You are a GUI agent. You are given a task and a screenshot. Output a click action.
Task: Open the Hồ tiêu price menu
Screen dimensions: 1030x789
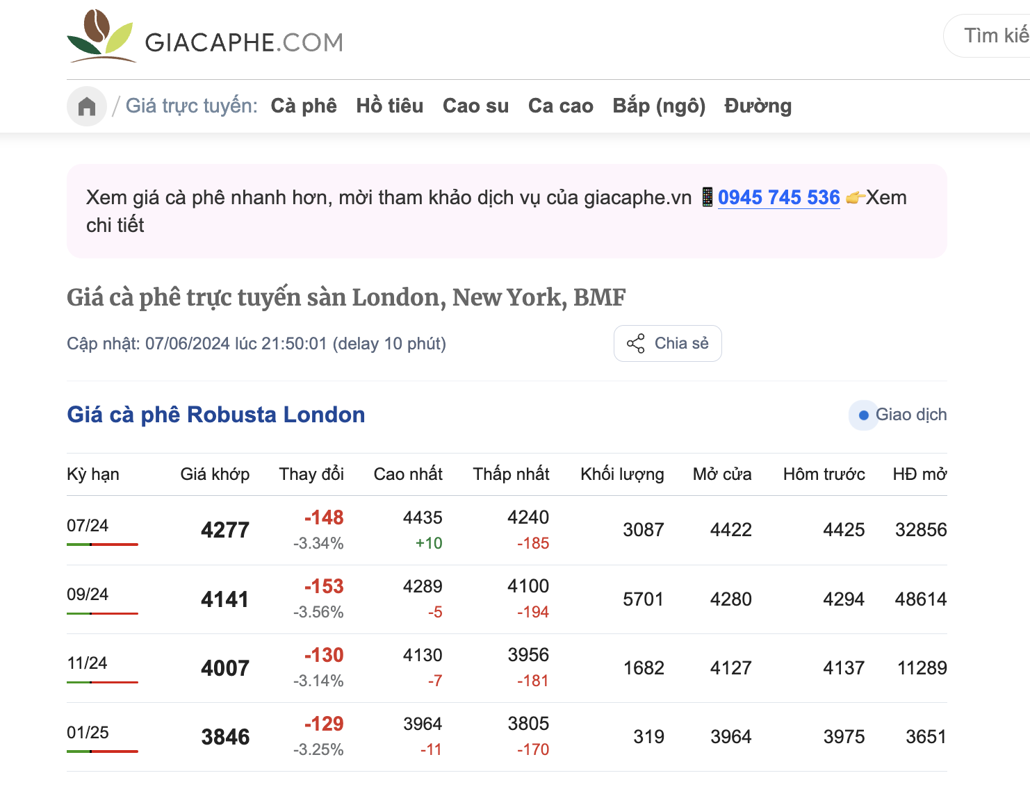coord(390,106)
